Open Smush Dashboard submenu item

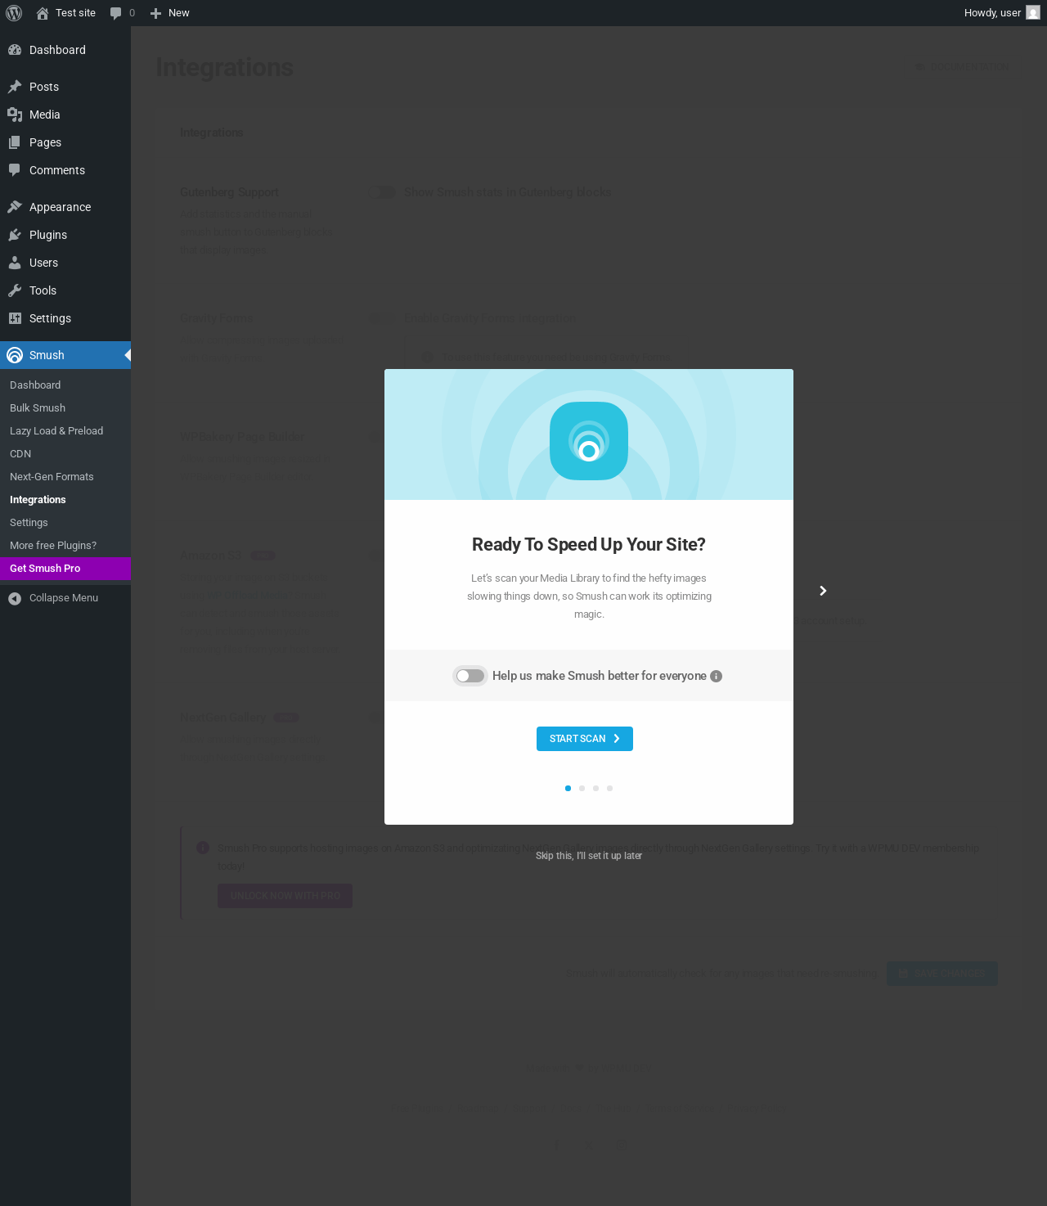pyautogui.click(x=65, y=385)
